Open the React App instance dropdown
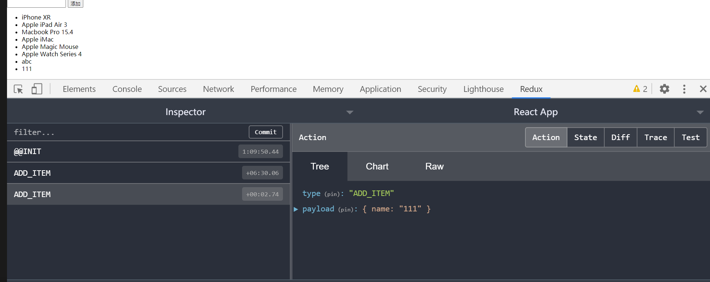Viewport: 710px width, 282px height. tap(700, 113)
